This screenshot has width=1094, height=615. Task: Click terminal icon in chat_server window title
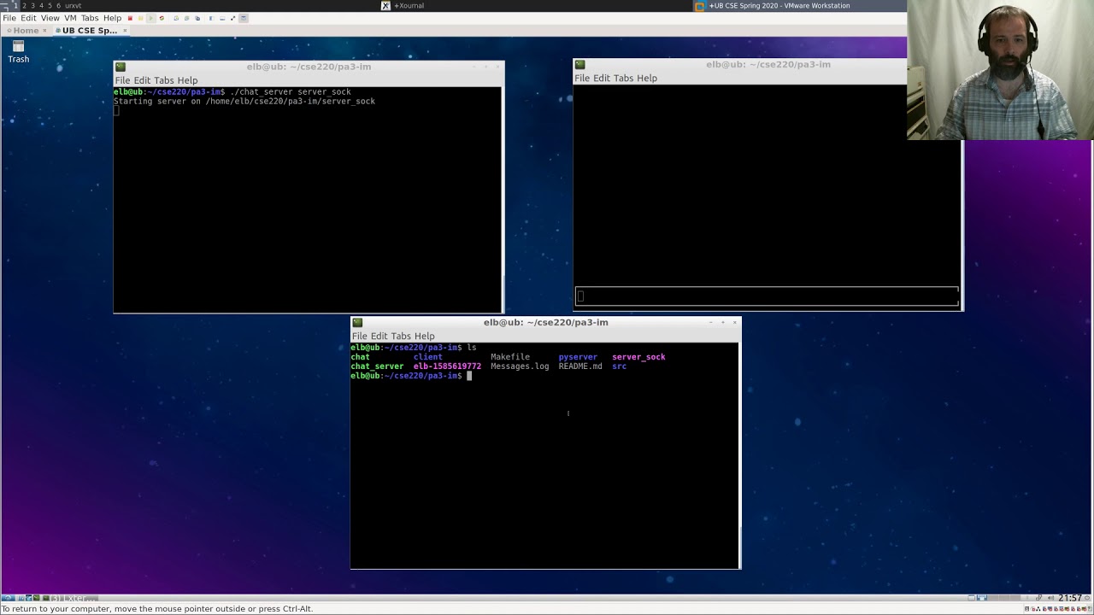[x=121, y=67]
